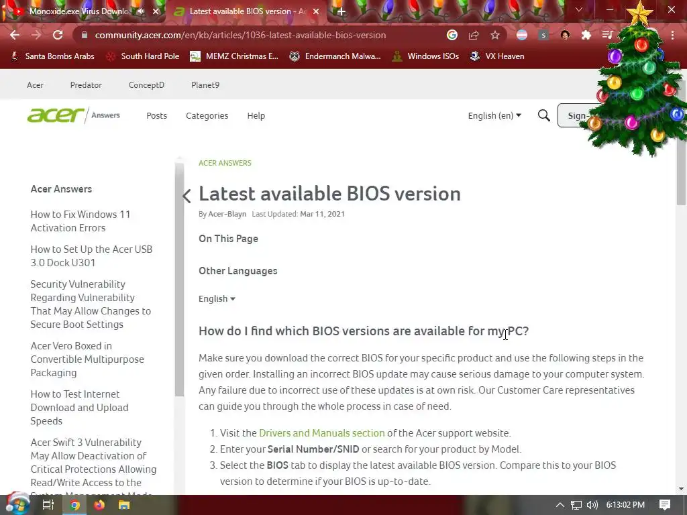Open the MEMZ Christmas bookmark
687x515 pixels.
(x=234, y=56)
